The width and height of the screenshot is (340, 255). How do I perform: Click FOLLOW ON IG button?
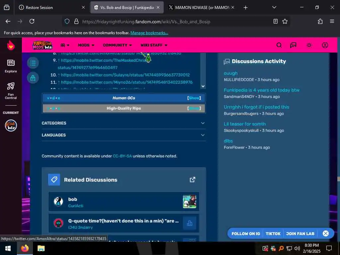(246, 233)
